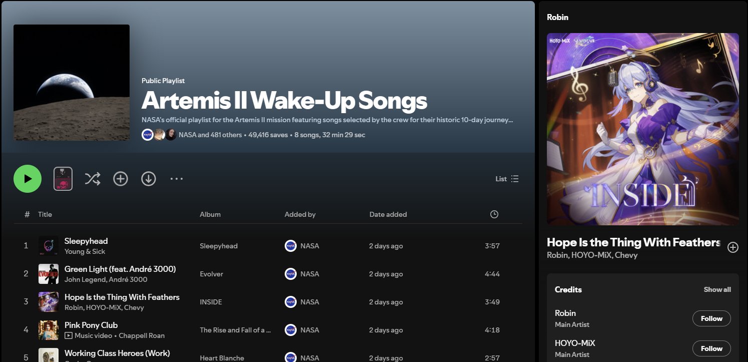Download the playlist for offline listening
The height and width of the screenshot is (362, 748).
click(149, 179)
